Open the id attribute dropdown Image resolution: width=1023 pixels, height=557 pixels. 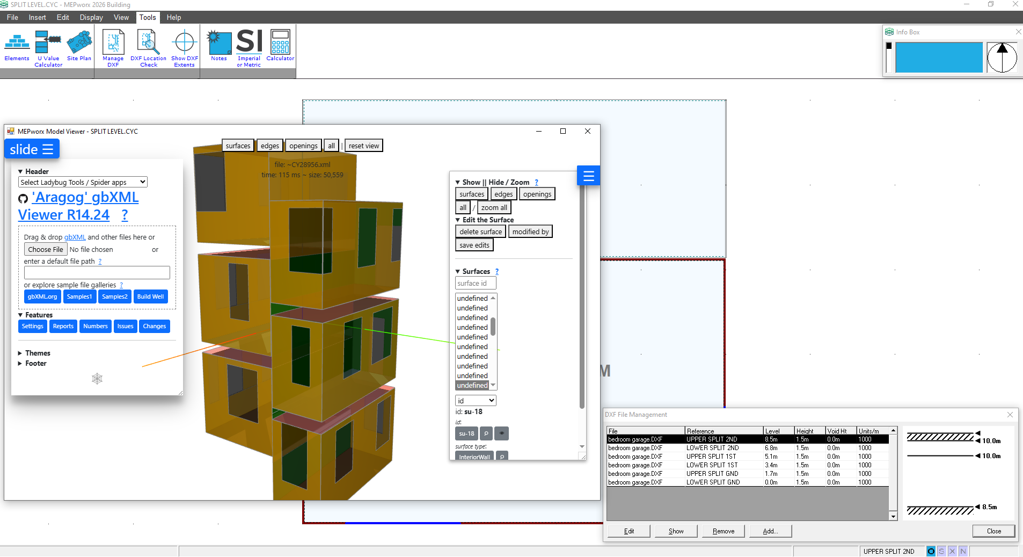[x=476, y=401]
